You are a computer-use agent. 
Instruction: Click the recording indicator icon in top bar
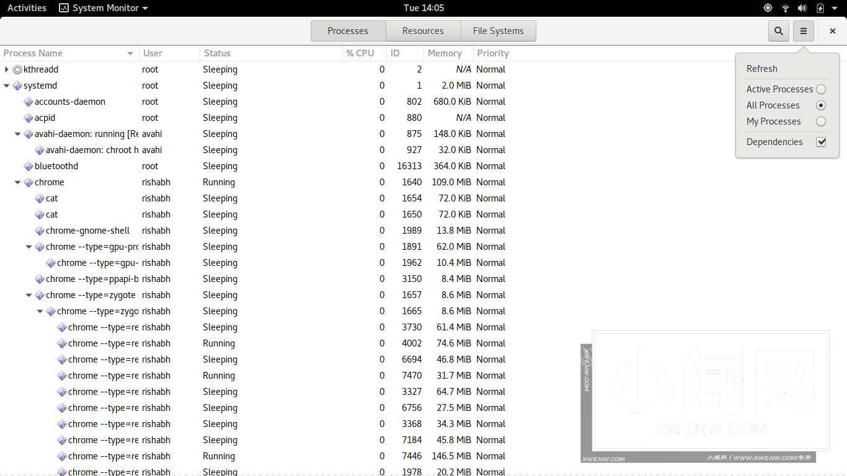768,8
